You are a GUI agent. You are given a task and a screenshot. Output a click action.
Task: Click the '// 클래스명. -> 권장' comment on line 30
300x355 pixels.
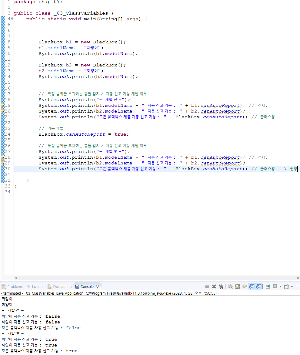click(275, 169)
